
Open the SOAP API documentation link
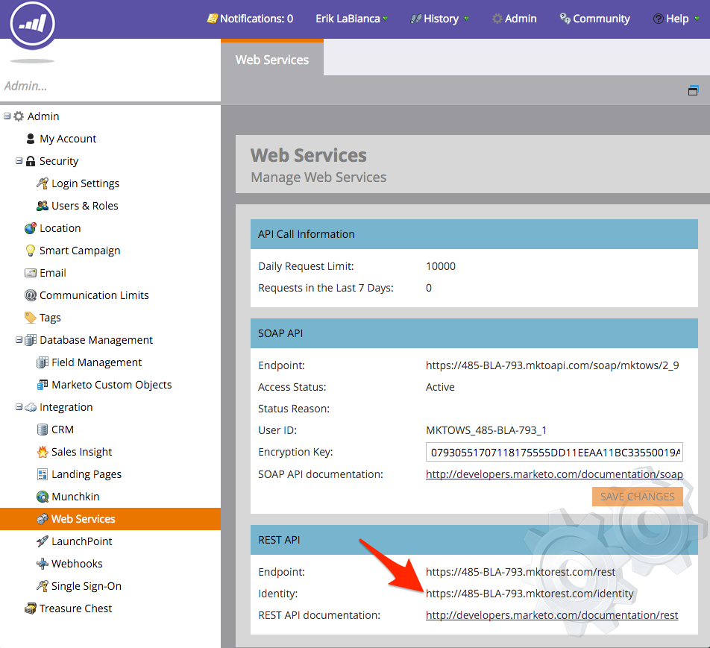tap(553, 474)
